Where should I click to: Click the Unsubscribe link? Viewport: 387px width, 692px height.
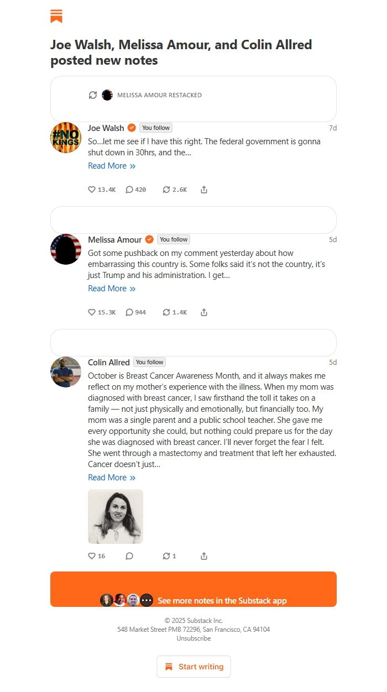tap(193, 638)
